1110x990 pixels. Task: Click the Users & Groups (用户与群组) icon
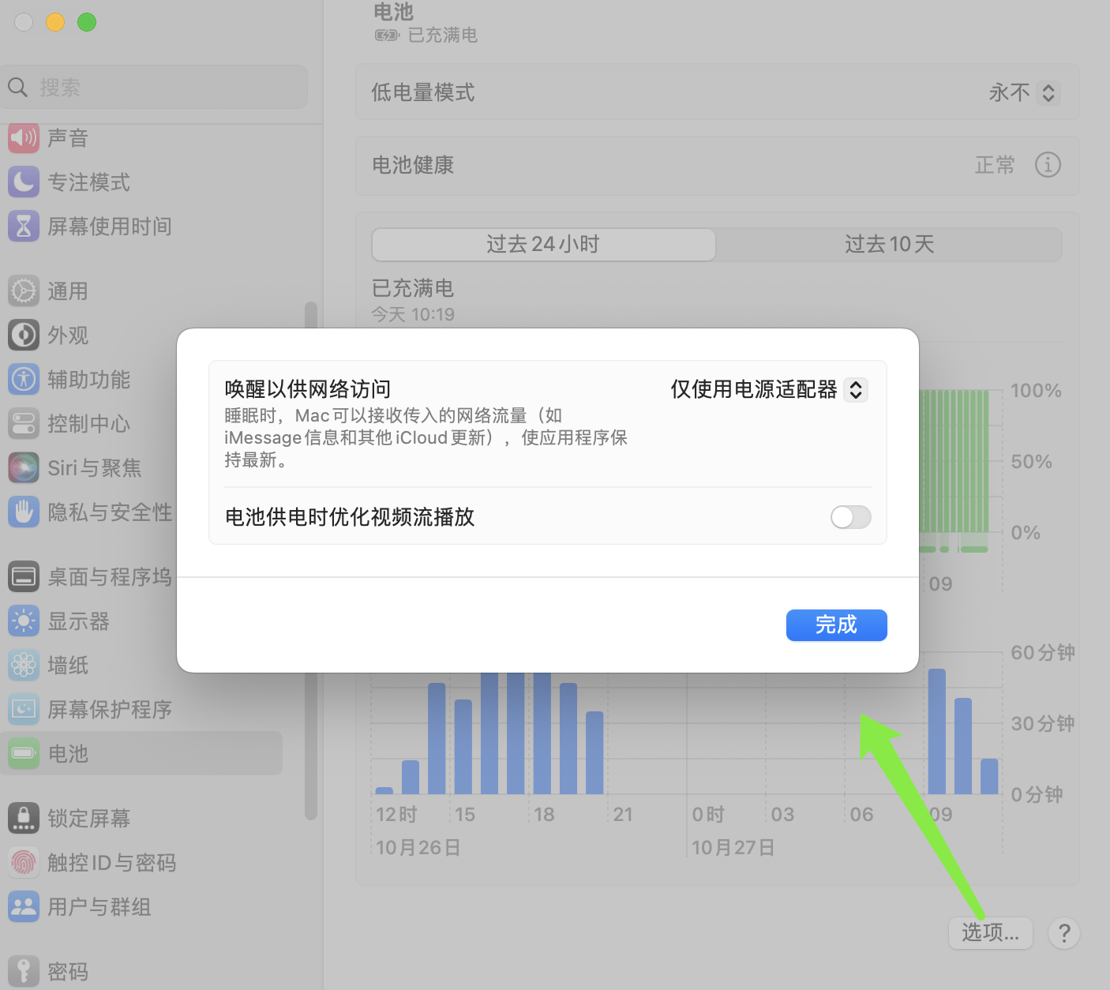point(24,907)
